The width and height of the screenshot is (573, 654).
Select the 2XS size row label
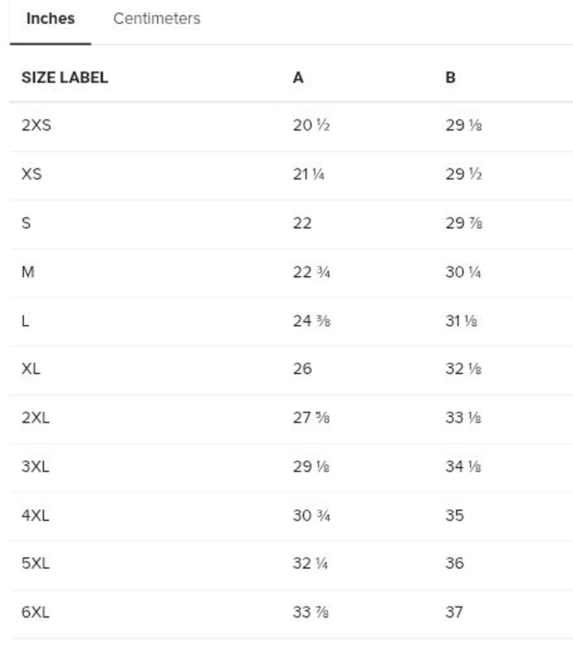pyautogui.click(x=37, y=125)
